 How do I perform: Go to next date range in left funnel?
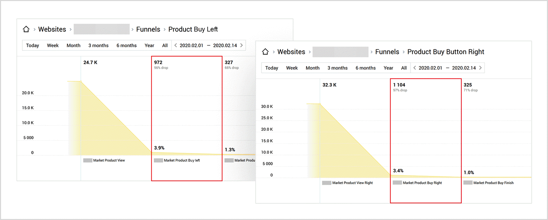(x=241, y=45)
